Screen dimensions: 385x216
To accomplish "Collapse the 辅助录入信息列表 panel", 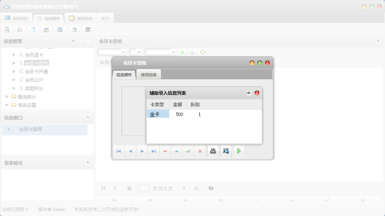I will point(249,93).
